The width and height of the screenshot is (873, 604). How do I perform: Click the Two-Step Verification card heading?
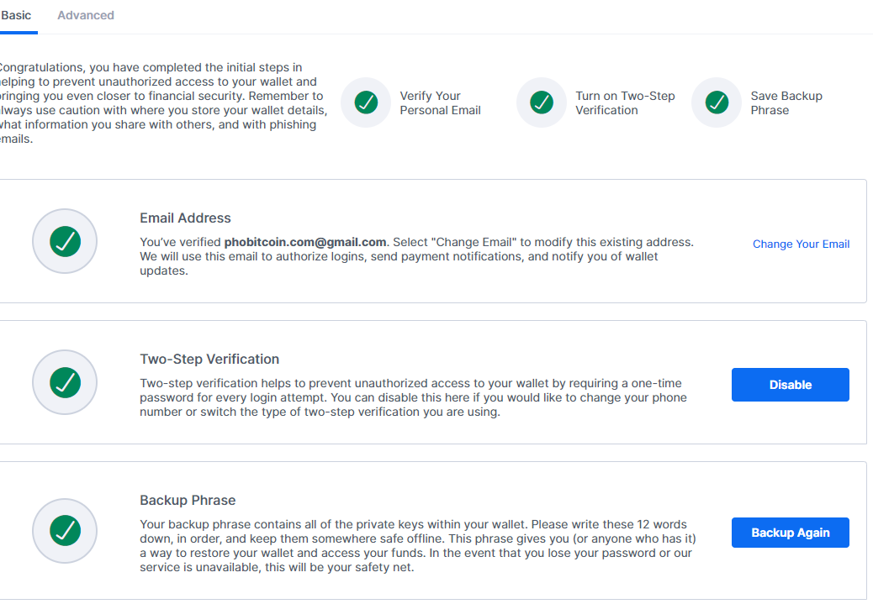point(209,359)
